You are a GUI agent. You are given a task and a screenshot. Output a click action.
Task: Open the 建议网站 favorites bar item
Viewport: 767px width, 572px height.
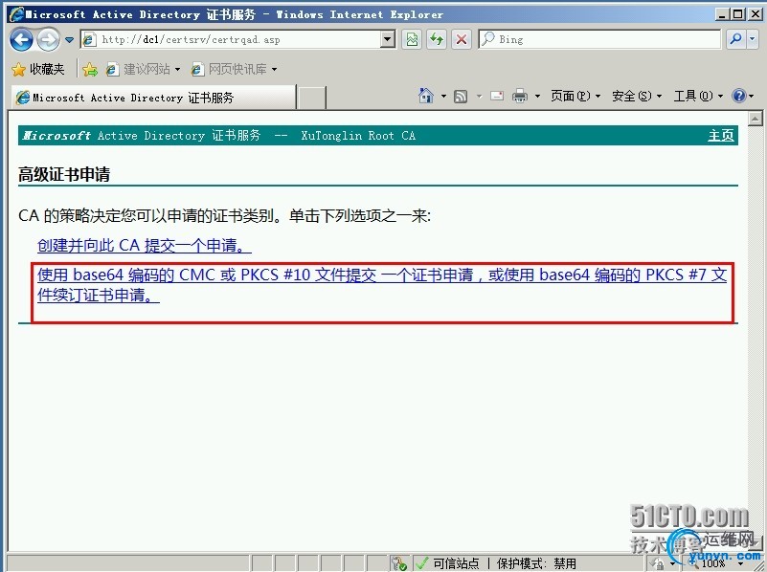click(144, 70)
